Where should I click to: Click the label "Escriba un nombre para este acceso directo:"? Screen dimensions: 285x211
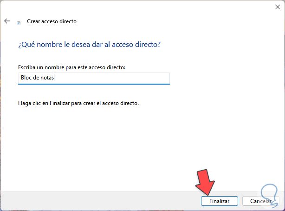coord(72,67)
